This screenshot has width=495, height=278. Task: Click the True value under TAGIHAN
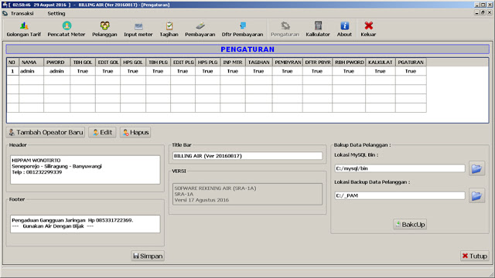(258, 71)
